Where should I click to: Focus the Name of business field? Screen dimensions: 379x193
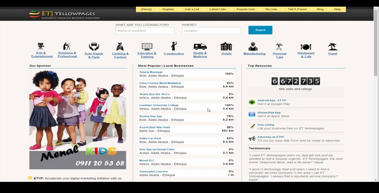(145, 30)
